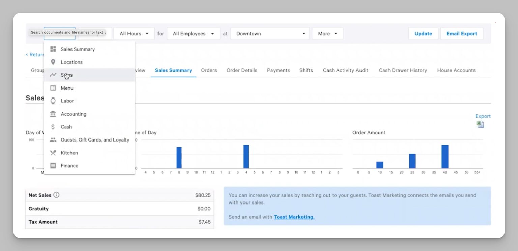This screenshot has width=518, height=251.
Task: Open the Downtown location dropdown
Action: click(270, 34)
